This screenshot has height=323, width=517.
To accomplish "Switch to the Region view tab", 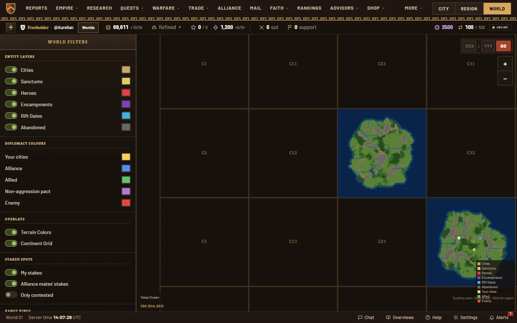I will pos(469,9).
